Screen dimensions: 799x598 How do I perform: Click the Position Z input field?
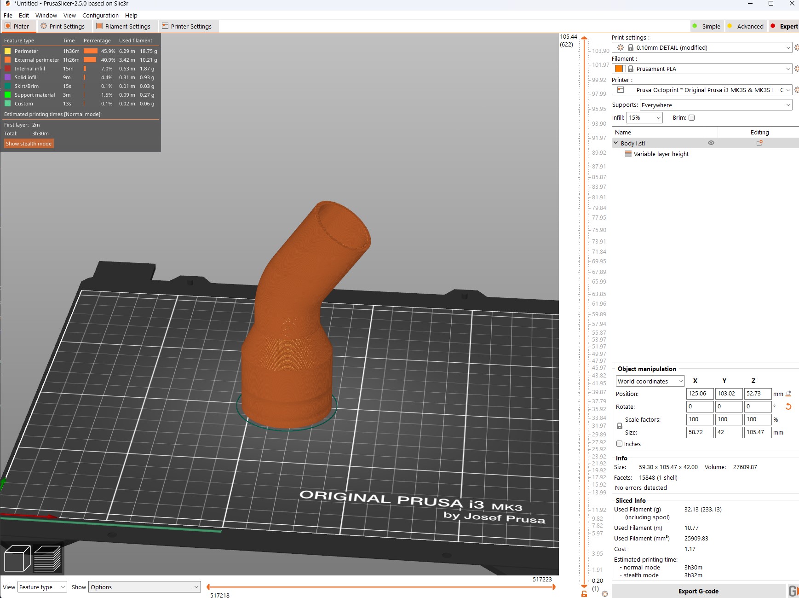coord(758,394)
